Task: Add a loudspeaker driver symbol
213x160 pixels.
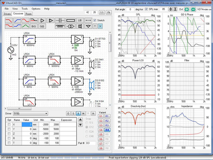Action: tap(80, 26)
